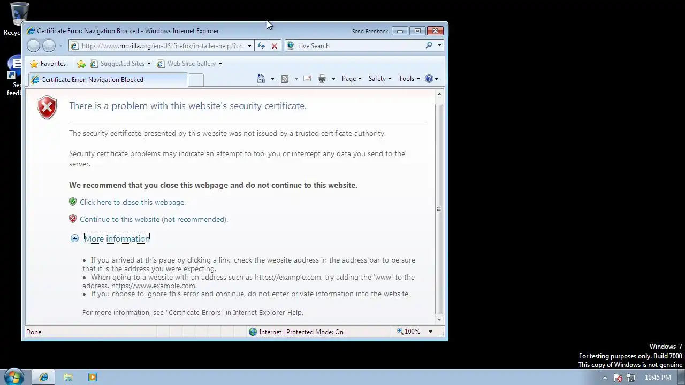Image resolution: width=685 pixels, height=385 pixels.
Task: Click the Forward navigation arrow button
Action: pos(49,46)
